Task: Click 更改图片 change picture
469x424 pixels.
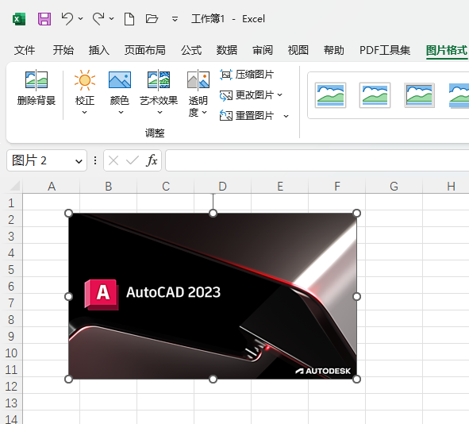Action: (247, 95)
